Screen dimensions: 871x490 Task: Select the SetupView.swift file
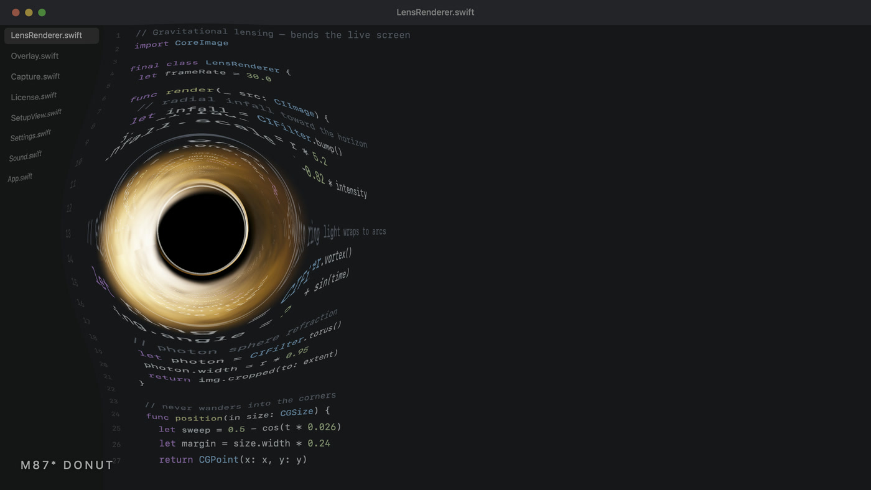[x=36, y=116]
